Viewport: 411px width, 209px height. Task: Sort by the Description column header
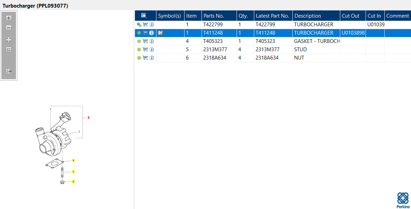pos(316,16)
